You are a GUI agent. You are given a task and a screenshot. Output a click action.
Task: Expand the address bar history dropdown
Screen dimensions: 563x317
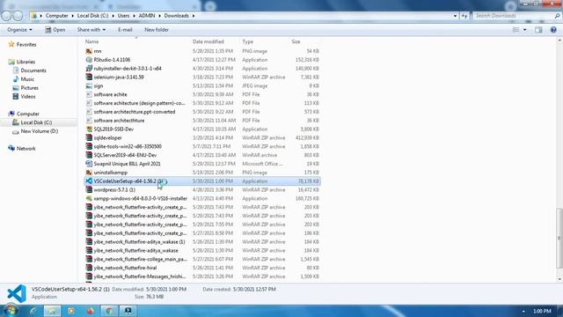tap(455, 16)
